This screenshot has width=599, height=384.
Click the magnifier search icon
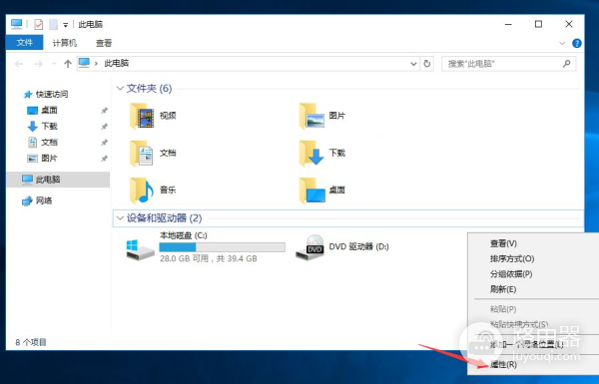tap(566, 64)
